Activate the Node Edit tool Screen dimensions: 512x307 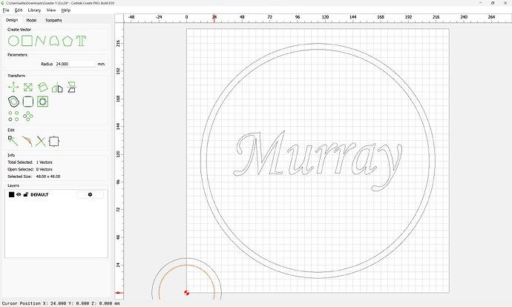click(x=13, y=140)
